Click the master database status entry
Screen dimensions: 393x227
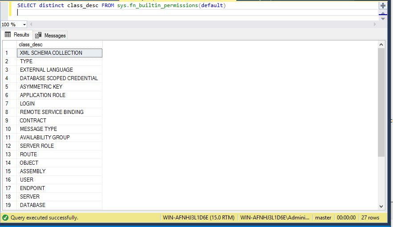click(323, 218)
